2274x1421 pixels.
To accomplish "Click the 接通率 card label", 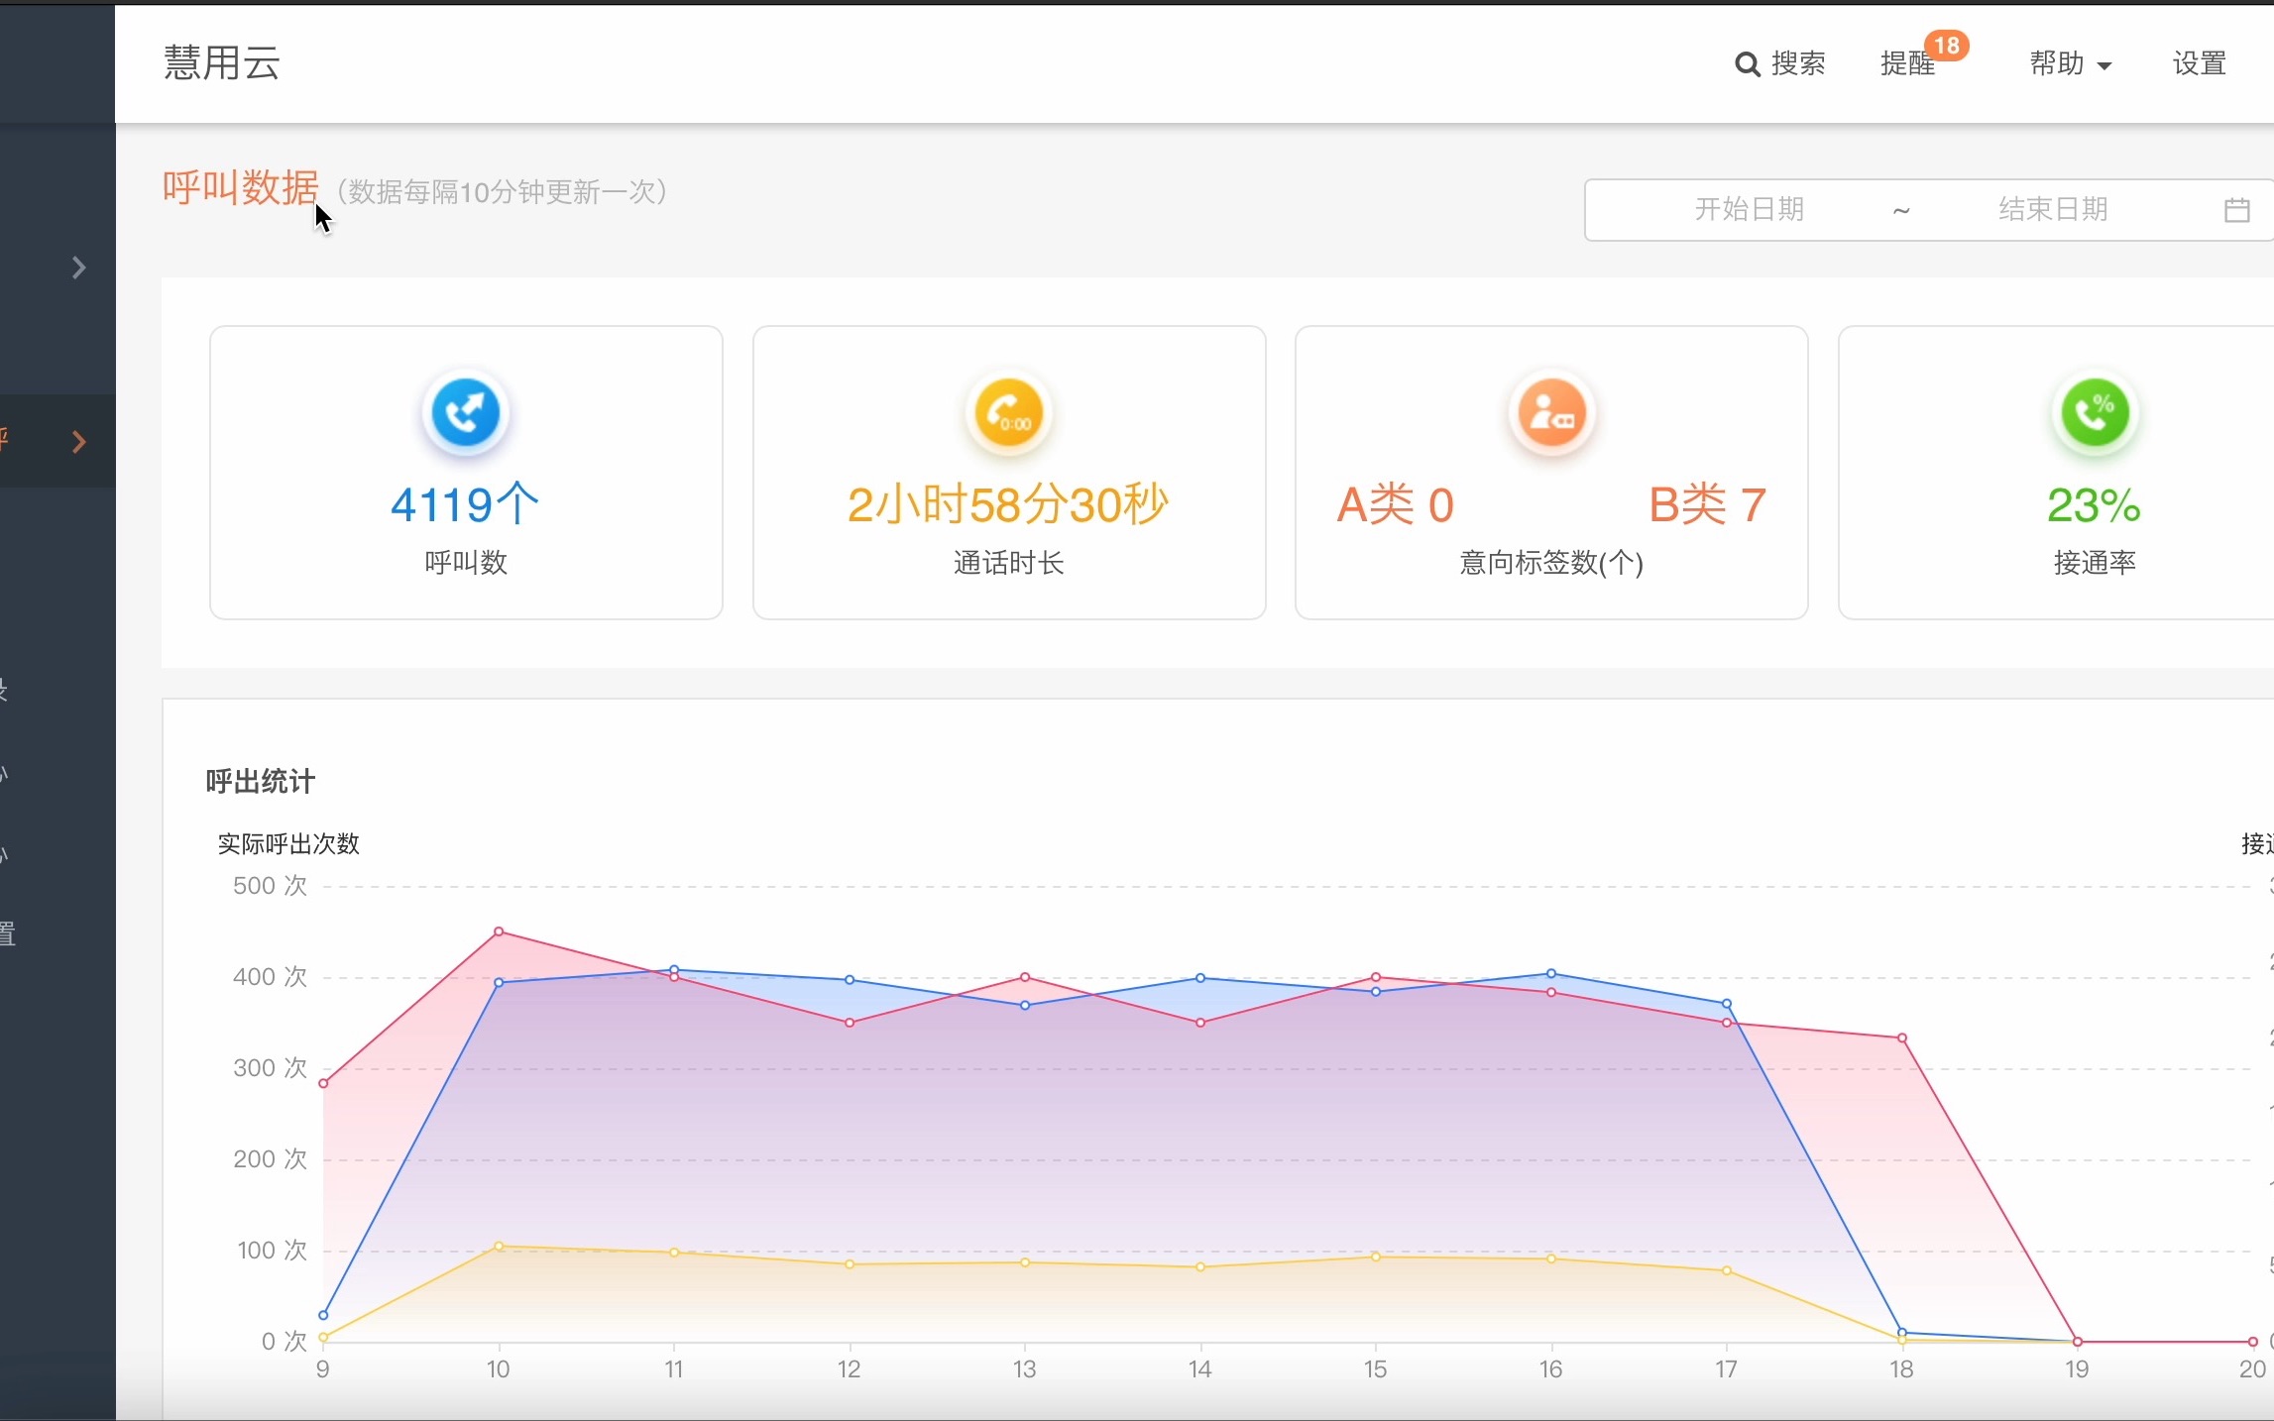I will point(2095,563).
